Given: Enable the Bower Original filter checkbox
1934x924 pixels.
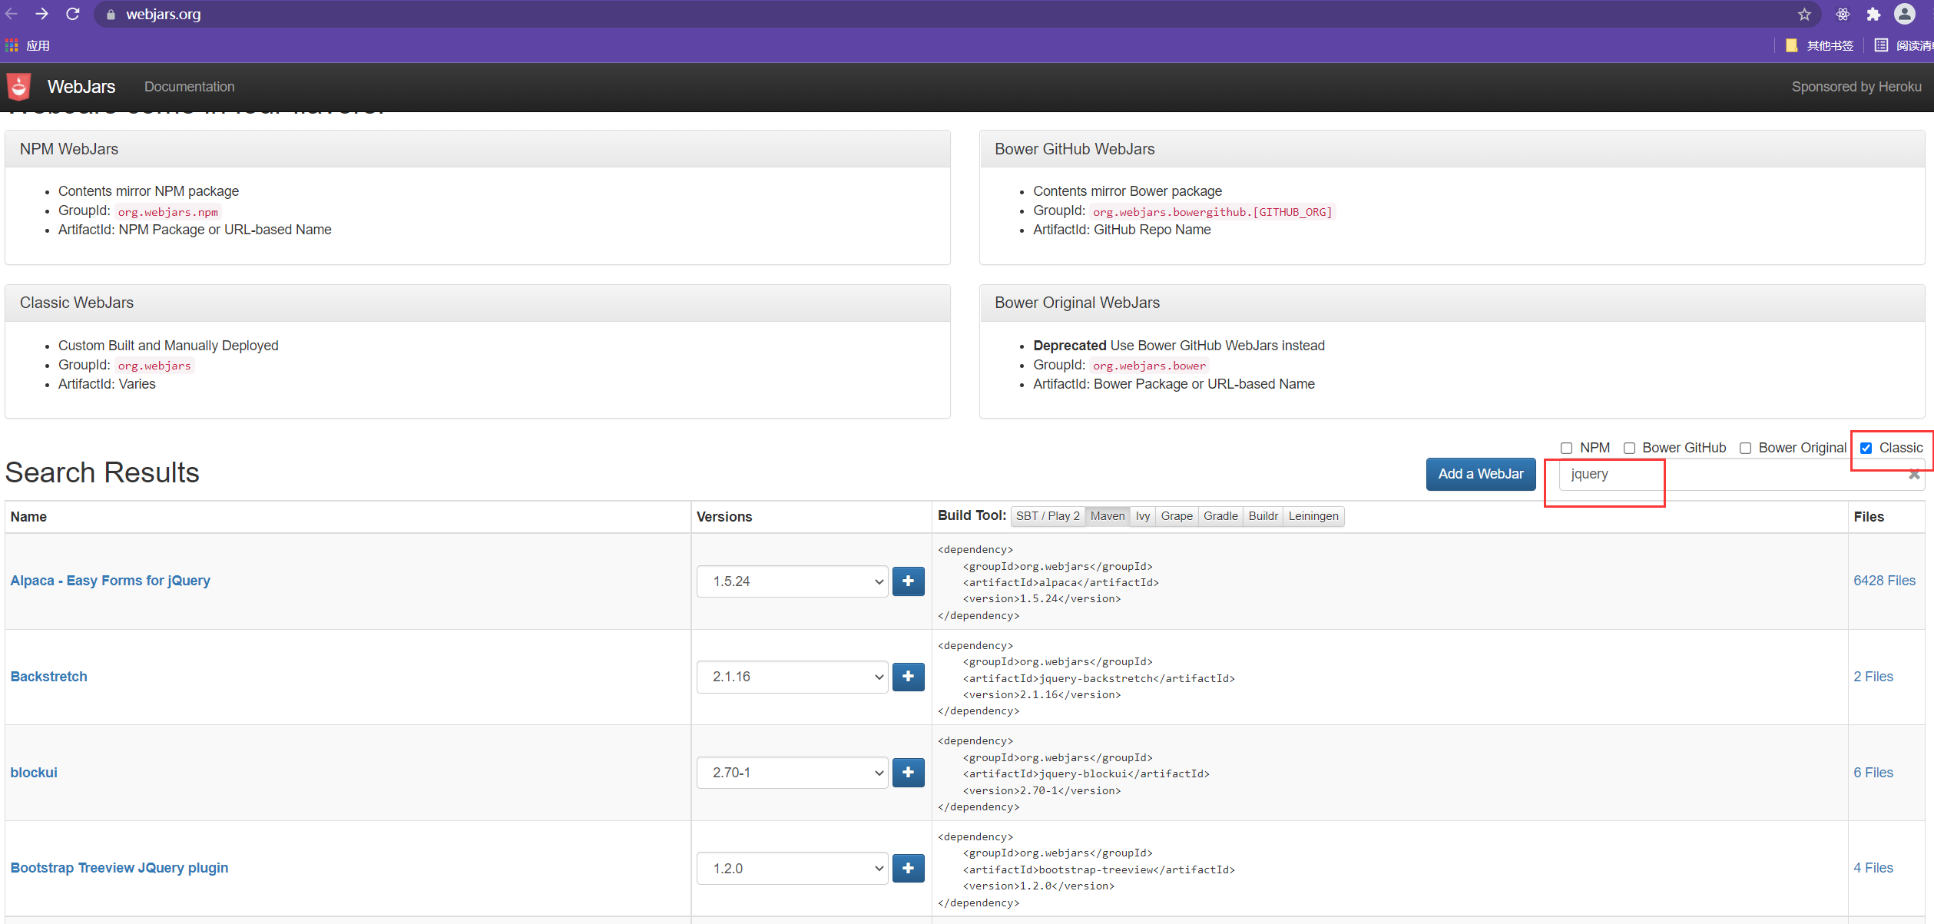Looking at the screenshot, I should click(x=1745, y=448).
